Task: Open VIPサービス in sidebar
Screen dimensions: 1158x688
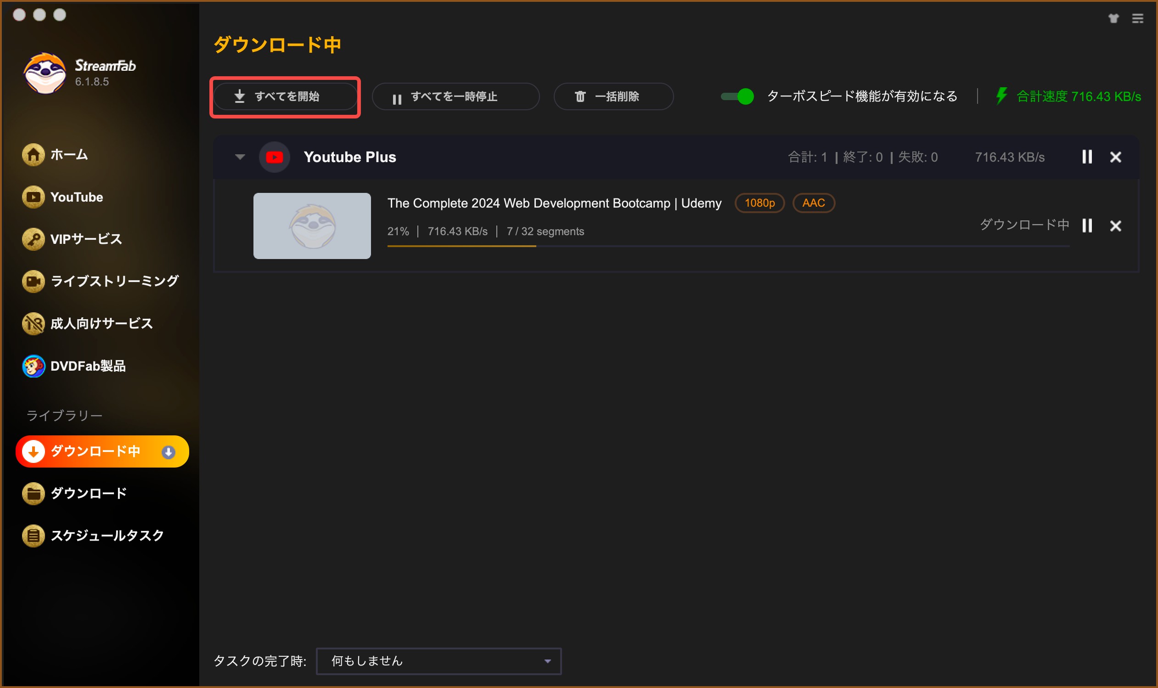Action: 72,239
